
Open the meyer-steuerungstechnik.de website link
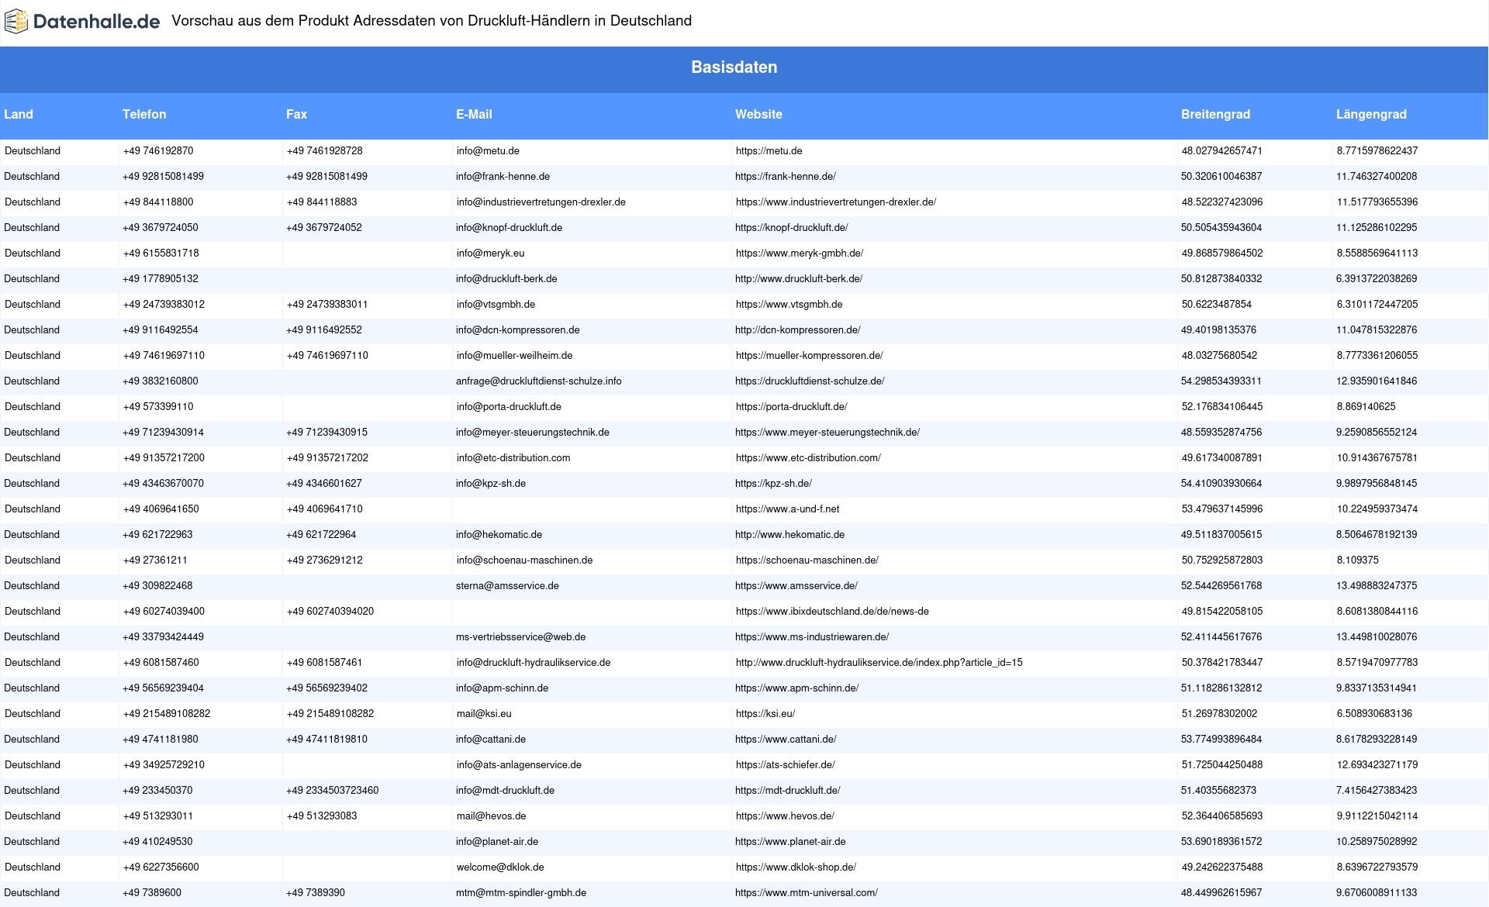coord(827,433)
